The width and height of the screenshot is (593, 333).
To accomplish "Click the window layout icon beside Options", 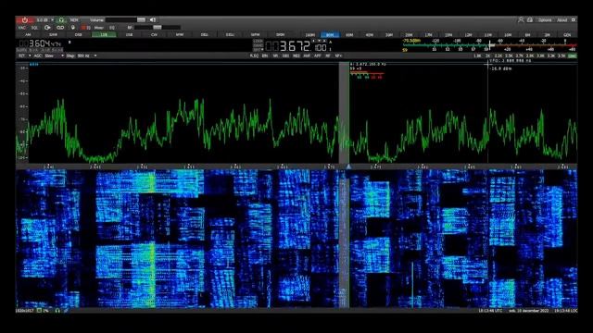I will tap(530, 20).
